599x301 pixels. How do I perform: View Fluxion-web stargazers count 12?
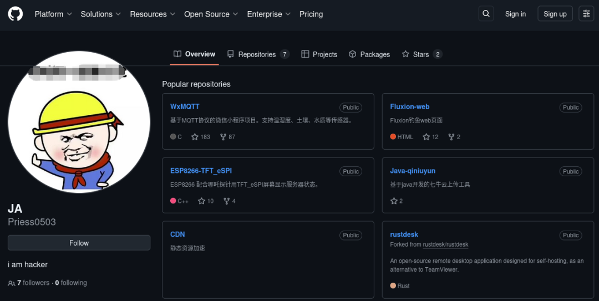(430, 137)
